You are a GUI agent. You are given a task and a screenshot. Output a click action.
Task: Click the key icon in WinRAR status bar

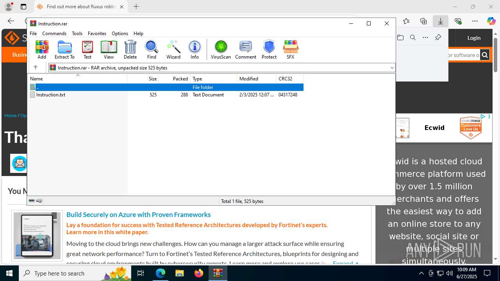(x=39, y=201)
